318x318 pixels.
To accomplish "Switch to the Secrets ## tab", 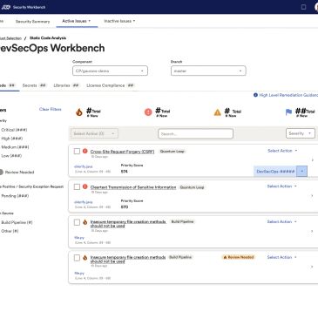I will point(34,85).
